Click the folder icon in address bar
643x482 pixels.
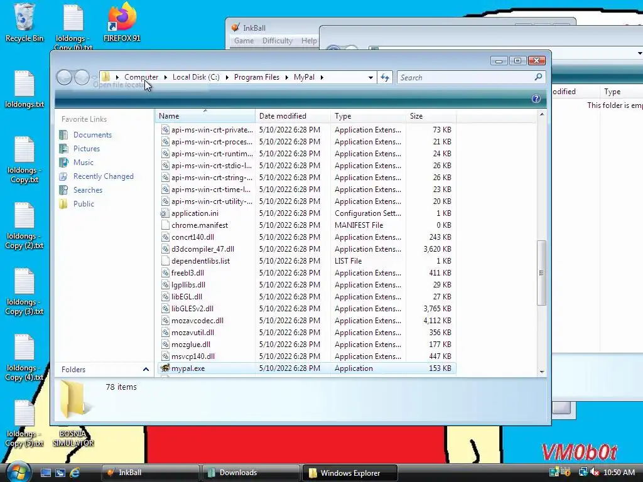point(105,77)
